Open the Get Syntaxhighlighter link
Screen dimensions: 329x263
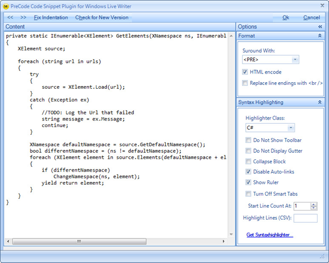click(x=270, y=235)
